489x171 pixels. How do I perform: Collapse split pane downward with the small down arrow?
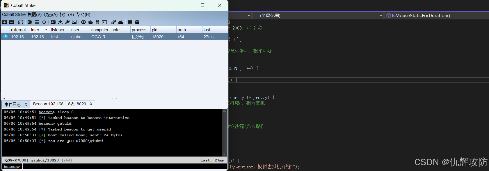(x=9, y=98)
